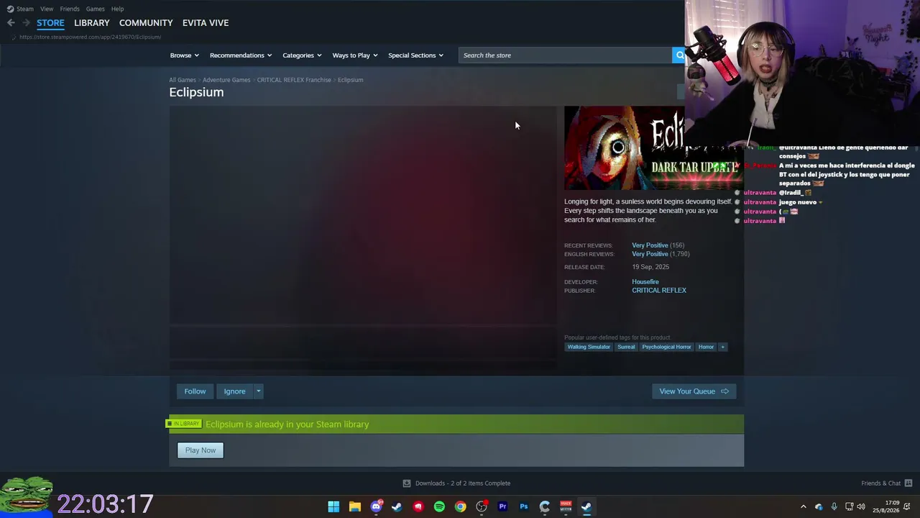Open Voicemeeter from the taskbar
Screen dimensions: 920x518
click(x=566, y=506)
